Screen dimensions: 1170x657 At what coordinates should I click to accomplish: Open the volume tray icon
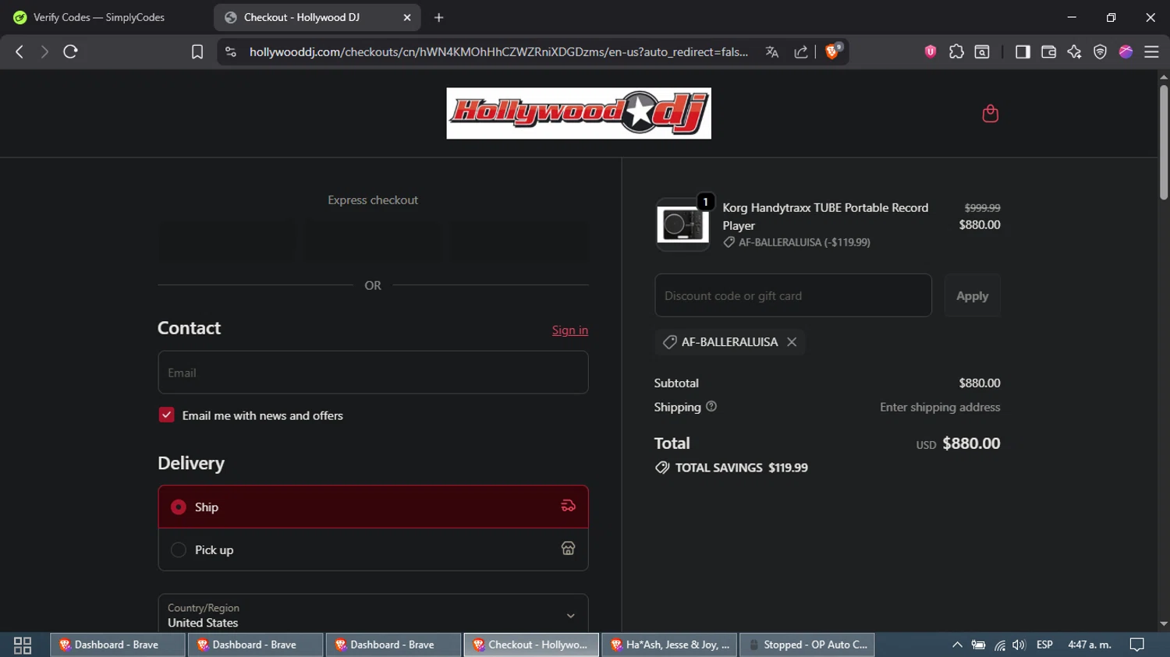point(1019,645)
